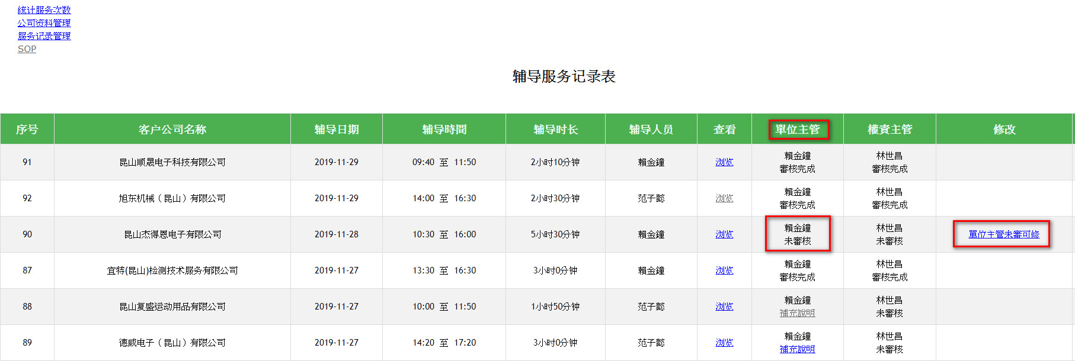Click 賴金鐘 未審核 status in record 90

click(797, 234)
